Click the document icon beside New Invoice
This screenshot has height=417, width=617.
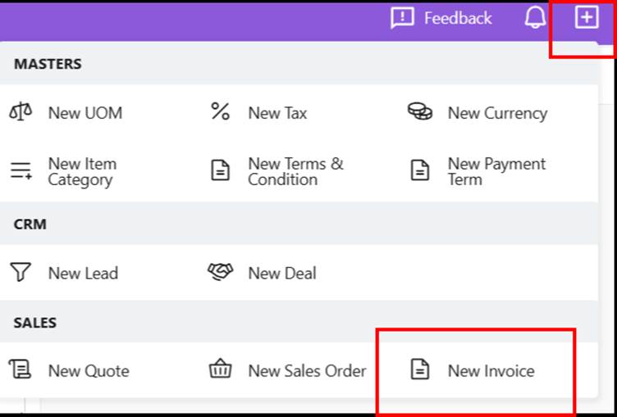pos(420,370)
